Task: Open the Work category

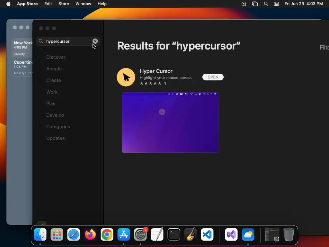Action: [52, 92]
